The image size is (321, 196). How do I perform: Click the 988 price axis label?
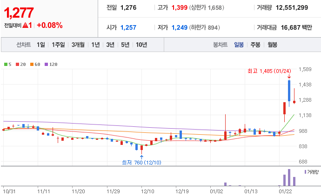(x=303, y=131)
